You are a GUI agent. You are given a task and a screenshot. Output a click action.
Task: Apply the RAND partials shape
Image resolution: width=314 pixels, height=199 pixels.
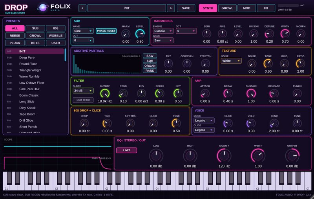[x=150, y=71]
